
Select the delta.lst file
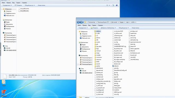coord(115,66)
